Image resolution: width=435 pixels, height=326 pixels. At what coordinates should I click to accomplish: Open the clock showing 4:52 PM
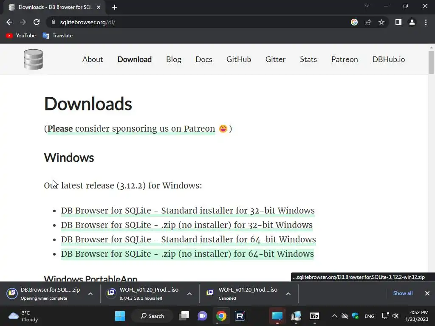coord(417,316)
